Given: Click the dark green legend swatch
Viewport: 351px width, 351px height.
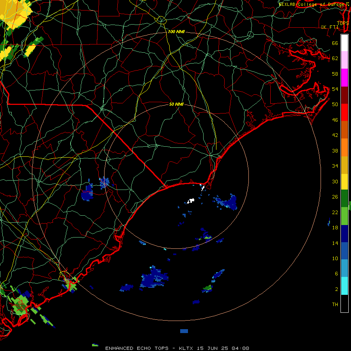Looking at the screenshot, I should (x=344, y=199).
